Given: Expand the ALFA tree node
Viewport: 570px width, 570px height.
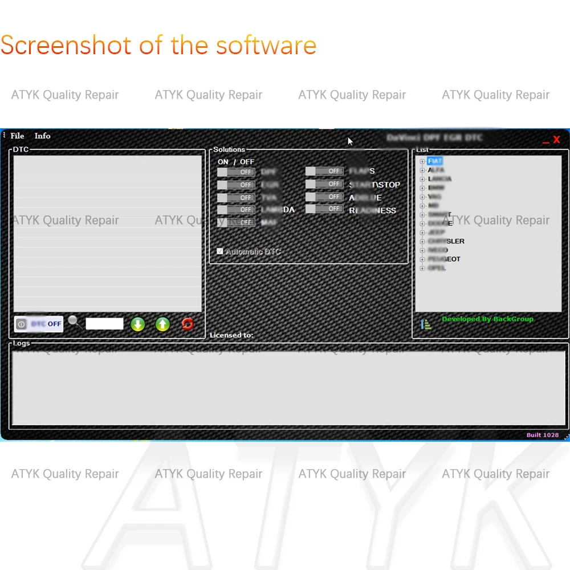Looking at the screenshot, I should coord(422,170).
